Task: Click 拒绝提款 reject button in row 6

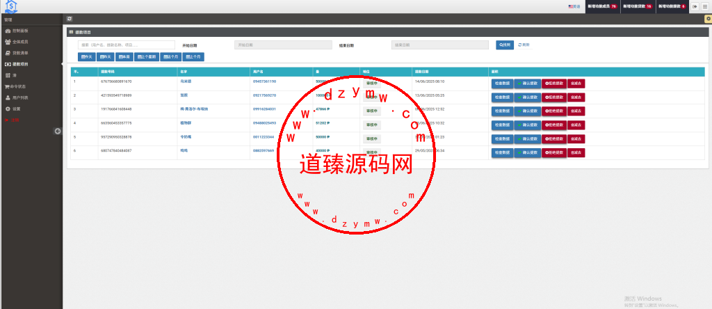Action: (554, 152)
